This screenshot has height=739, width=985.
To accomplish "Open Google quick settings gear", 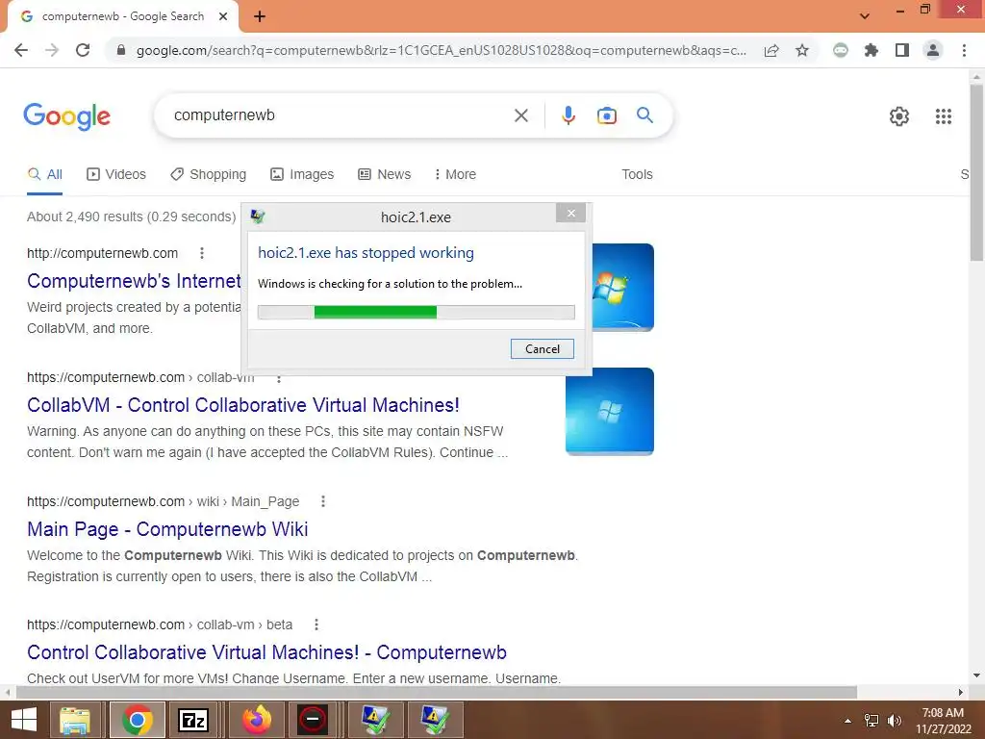I will (x=899, y=116).
